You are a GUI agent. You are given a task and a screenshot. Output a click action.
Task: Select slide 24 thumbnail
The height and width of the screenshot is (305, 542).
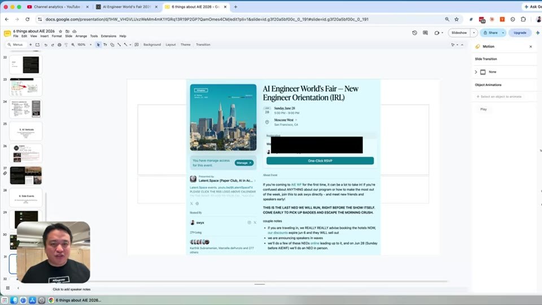[x=25, y=109]
